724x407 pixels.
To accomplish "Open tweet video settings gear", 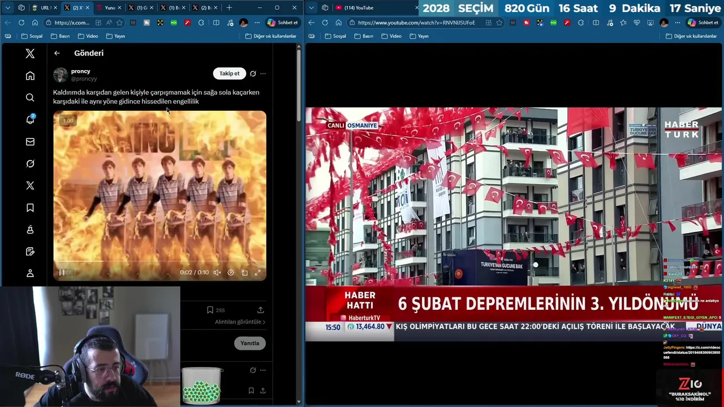I will pyautogui.click(x=231, y=272).
